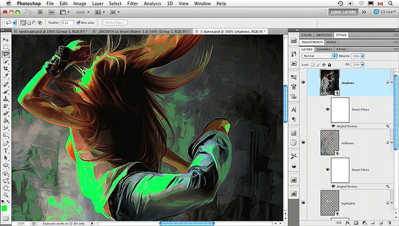Open Mini Bridge from application bar
Screen dimensions: 399x226
51,12
